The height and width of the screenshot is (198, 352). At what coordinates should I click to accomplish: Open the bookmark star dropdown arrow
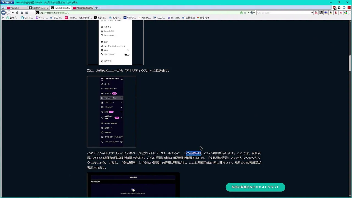248,13
